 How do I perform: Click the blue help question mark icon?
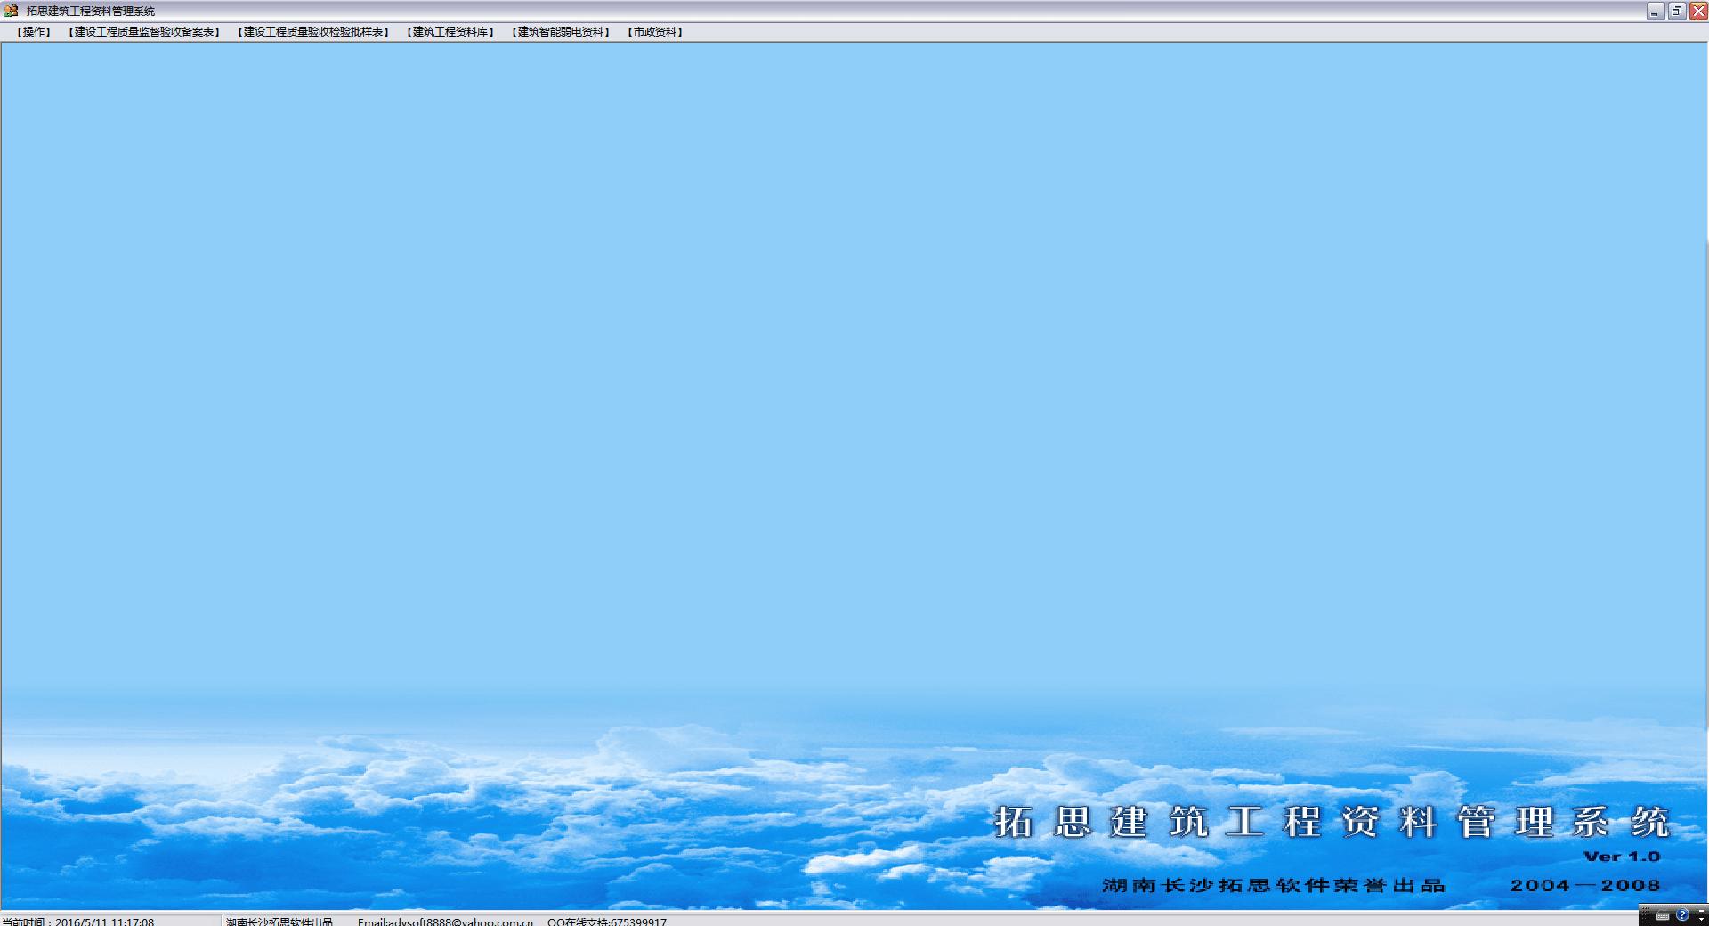1682,914
